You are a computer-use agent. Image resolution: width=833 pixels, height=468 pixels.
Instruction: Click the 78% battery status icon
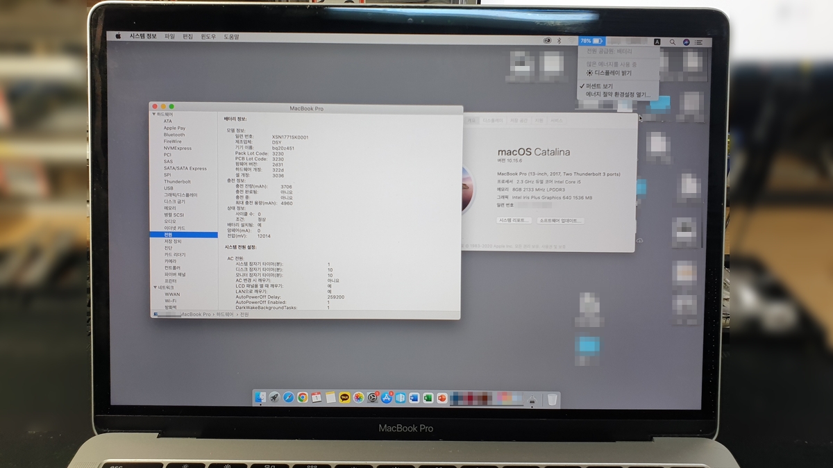point(591,42)
